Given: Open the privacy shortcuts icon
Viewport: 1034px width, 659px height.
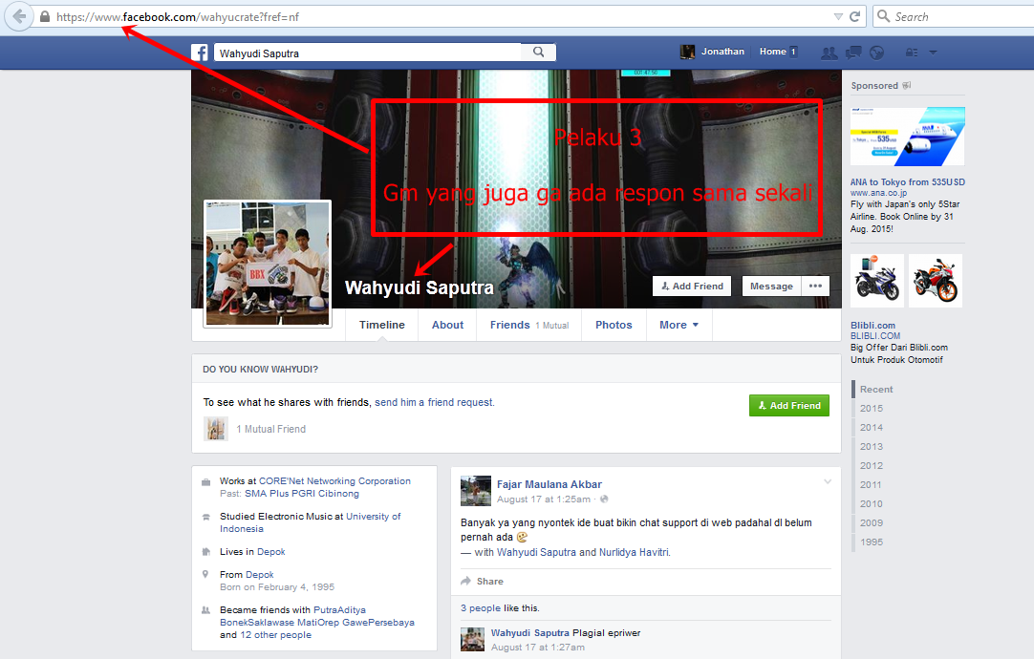Looking at the screenshot, I should coord(912,53).
